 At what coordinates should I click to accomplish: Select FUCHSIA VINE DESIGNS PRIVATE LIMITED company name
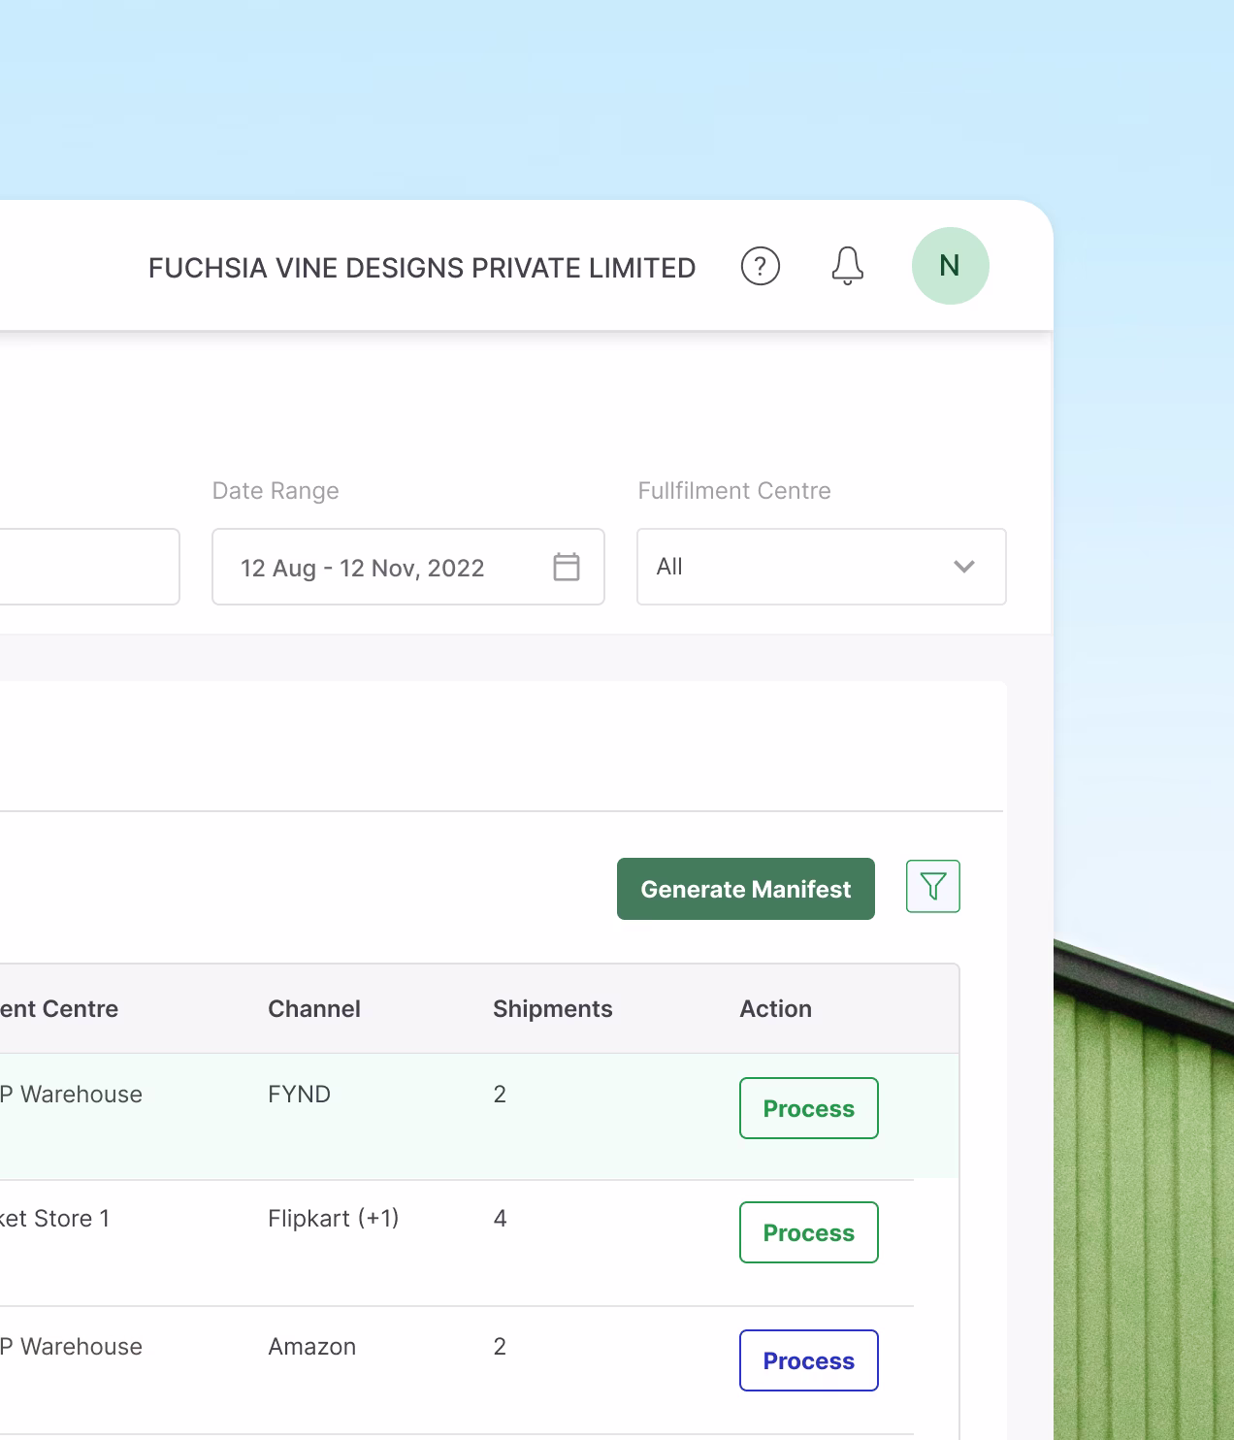422,268
